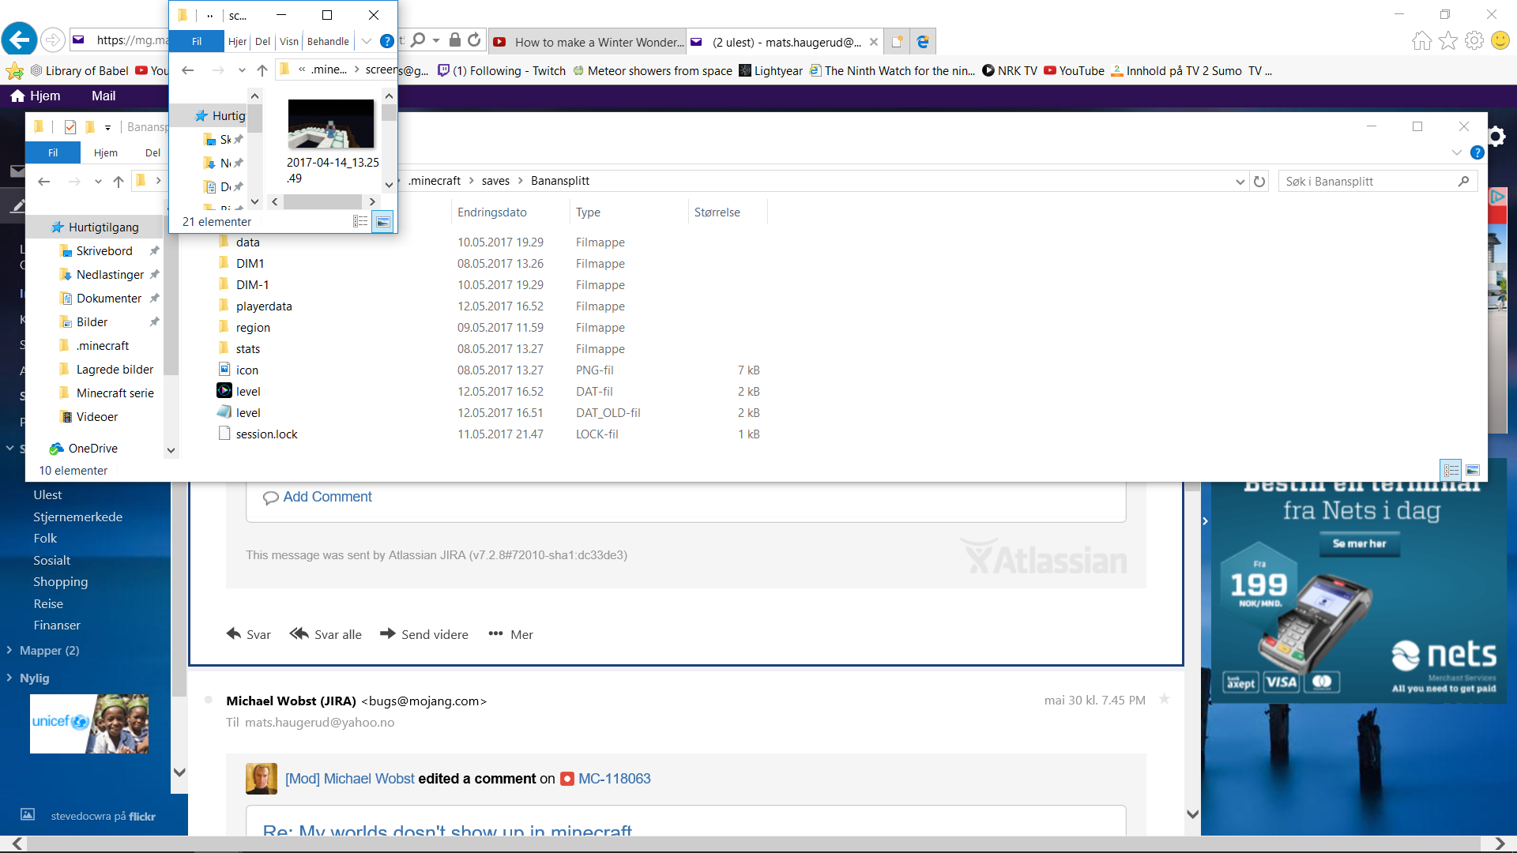Open mail settings gear icon at right edge

coord(1496,137)
